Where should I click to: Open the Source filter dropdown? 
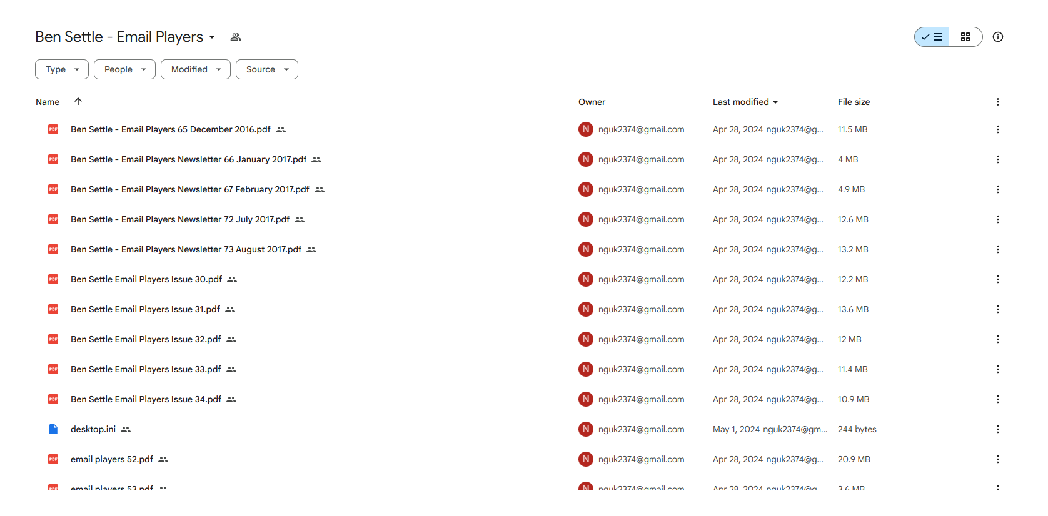[267, 69]
